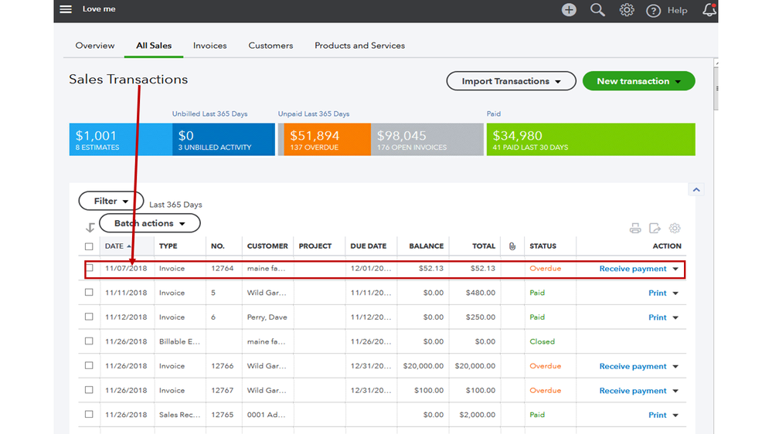Open the Import Transactions button

point(511,81)
